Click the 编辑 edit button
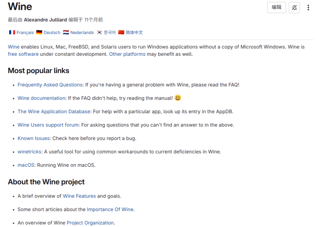The height and width of the screenshot is (227, 317). pos(276,8)
